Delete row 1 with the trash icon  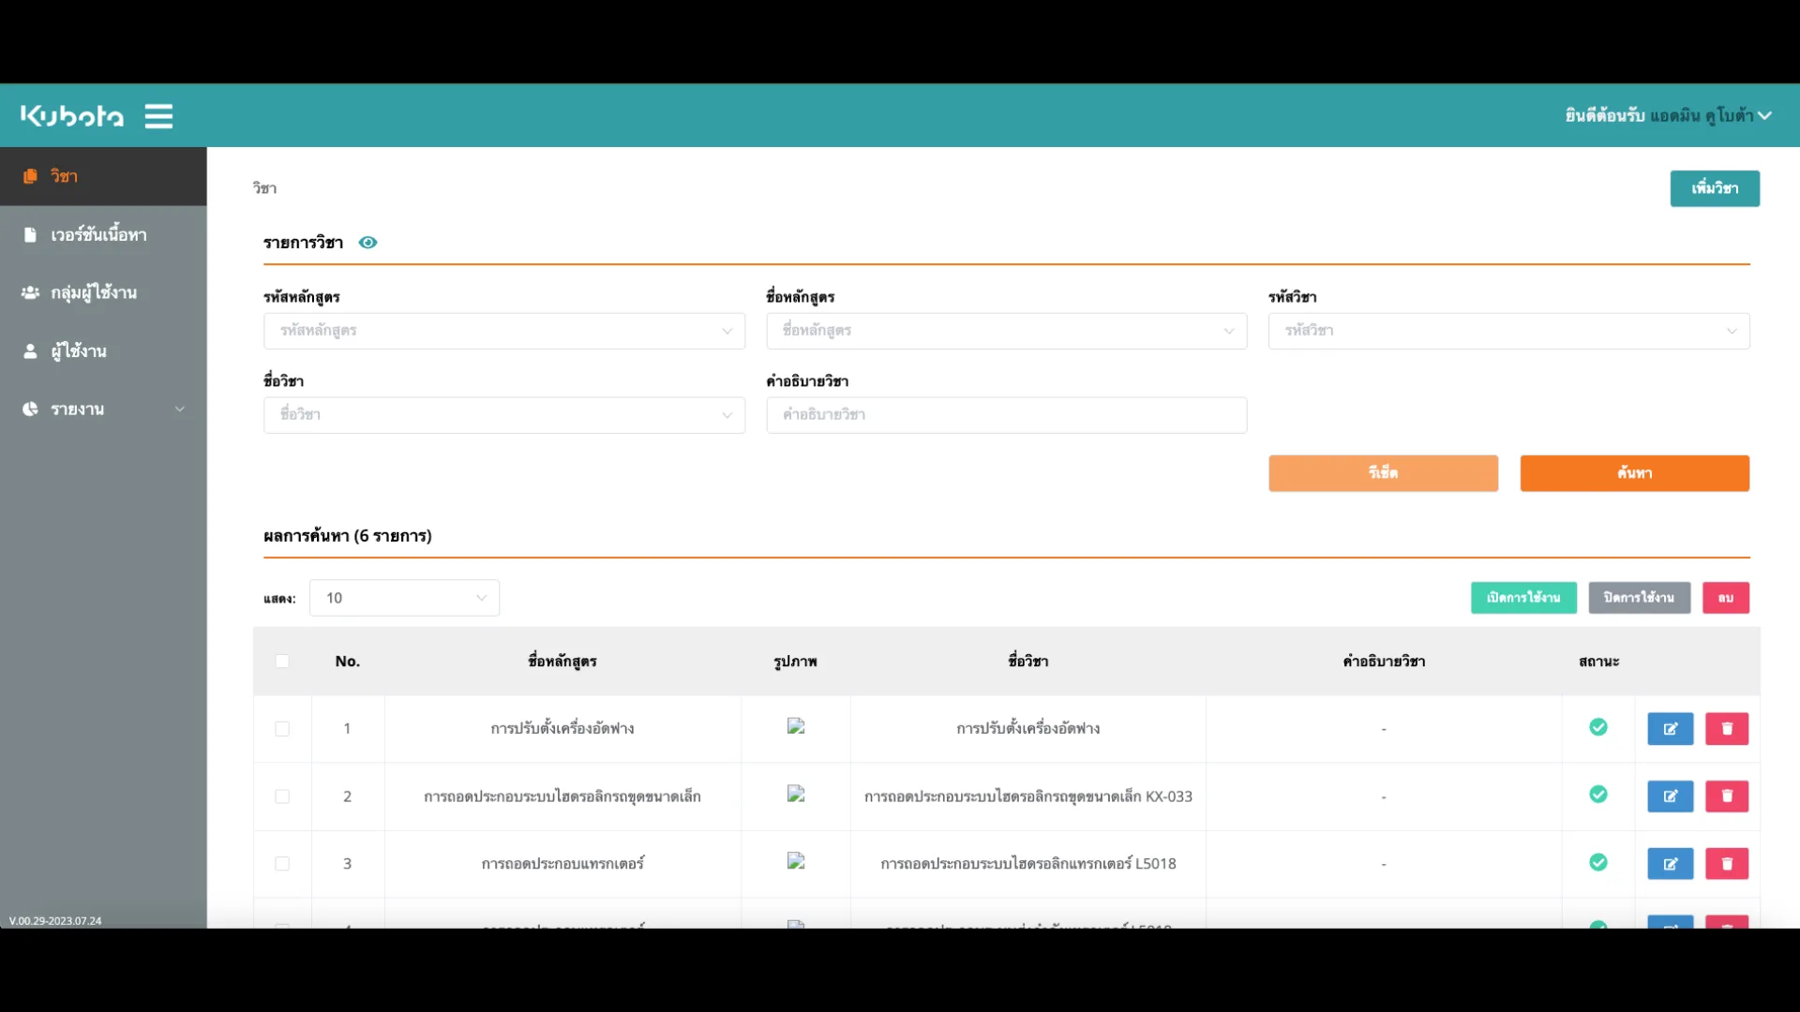pyautogui.click(x=1726, y=729)
